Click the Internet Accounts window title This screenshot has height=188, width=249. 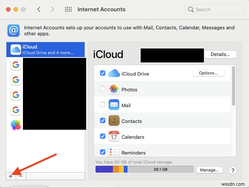(x=101, y=9)
